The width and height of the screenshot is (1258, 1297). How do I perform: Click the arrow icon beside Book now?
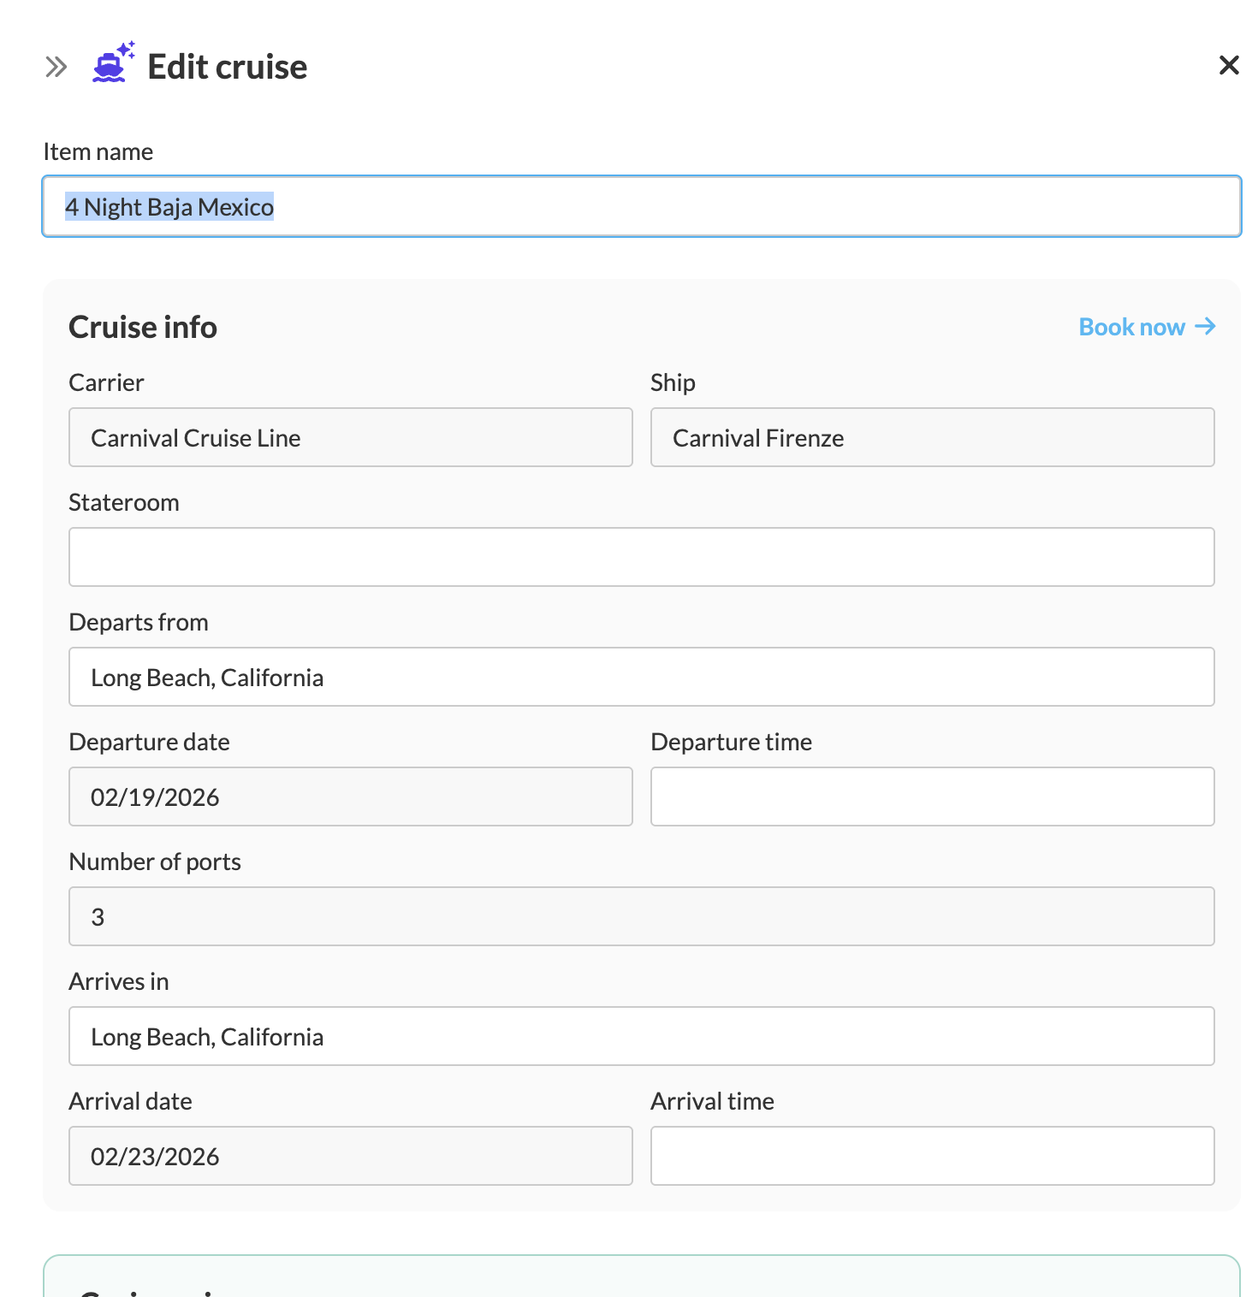pyautogui.click(x=1205, y=327)
